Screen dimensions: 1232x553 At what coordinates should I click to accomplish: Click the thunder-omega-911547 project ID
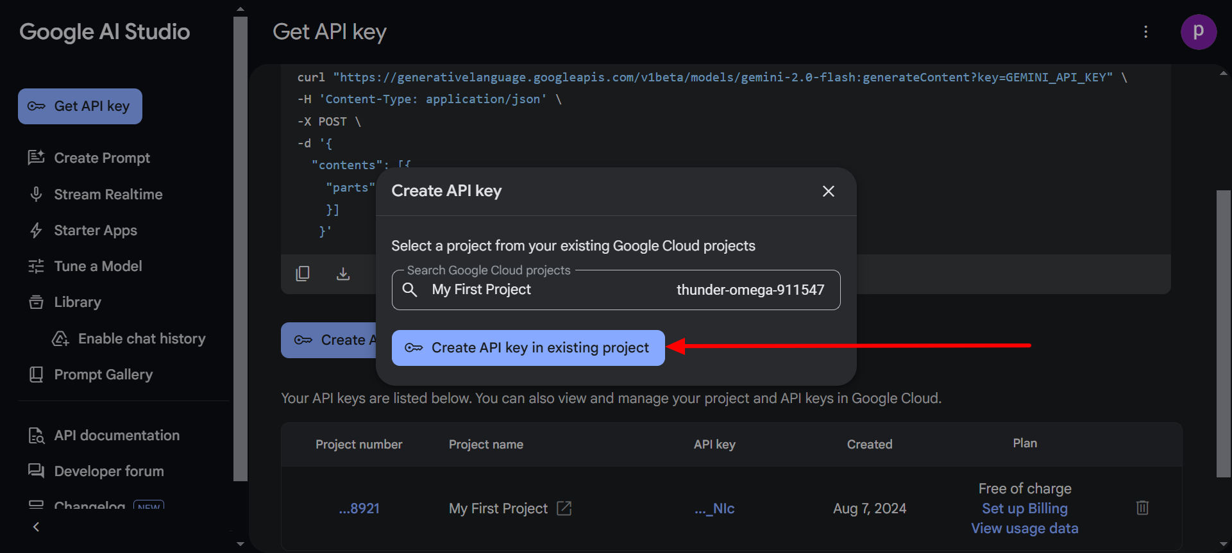point(750,290)
